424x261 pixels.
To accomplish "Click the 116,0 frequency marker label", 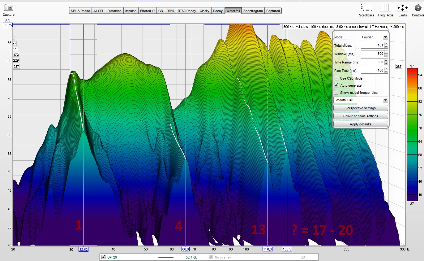I will point(268,249).
